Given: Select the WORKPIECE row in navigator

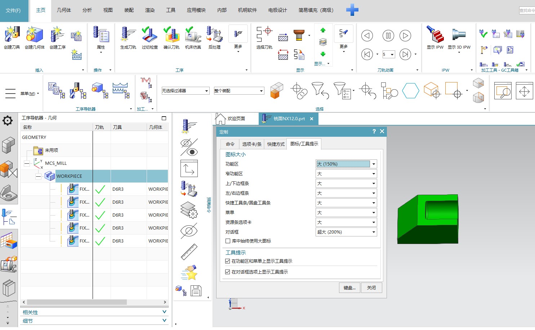Looking at the screenshot, I should (x=94, y=176).
